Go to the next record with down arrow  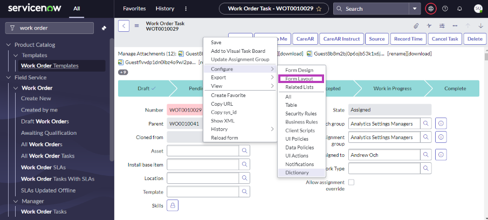(x=480, y=26)
